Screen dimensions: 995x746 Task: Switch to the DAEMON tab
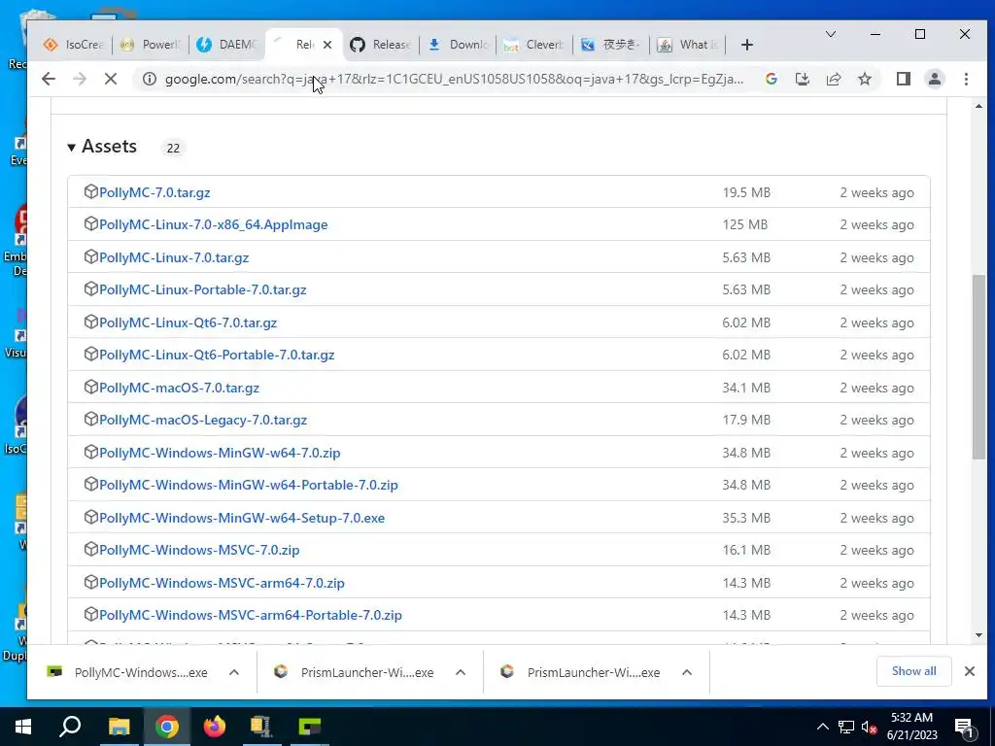click(227, 45)
